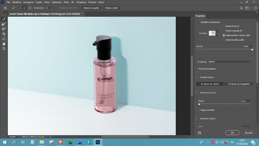
Task: Open the Predefinito dropdown
Action: tap(230, 62)
